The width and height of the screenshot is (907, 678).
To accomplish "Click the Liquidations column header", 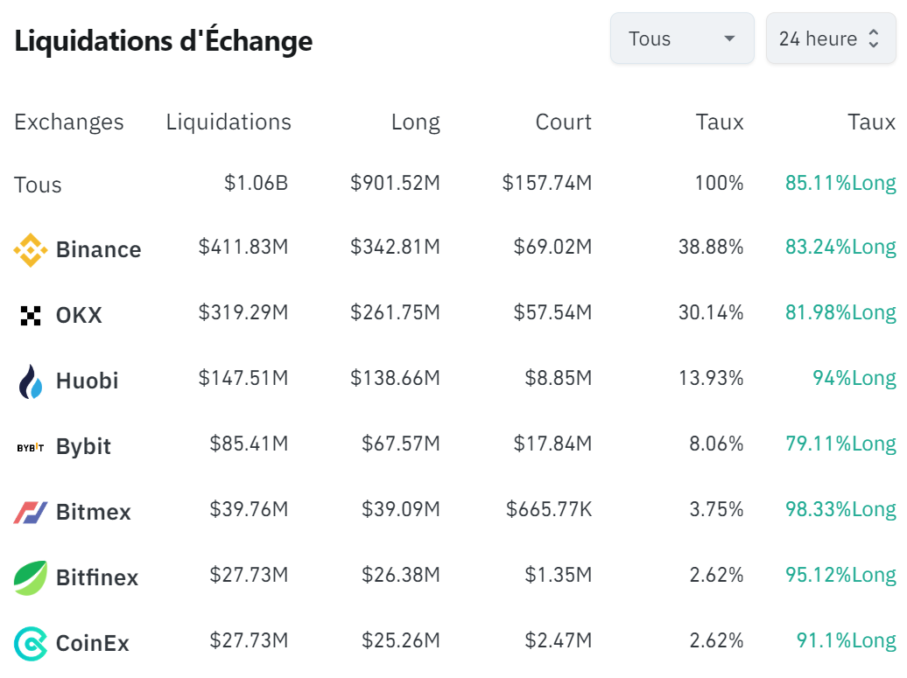I will (x=228, y=122).
